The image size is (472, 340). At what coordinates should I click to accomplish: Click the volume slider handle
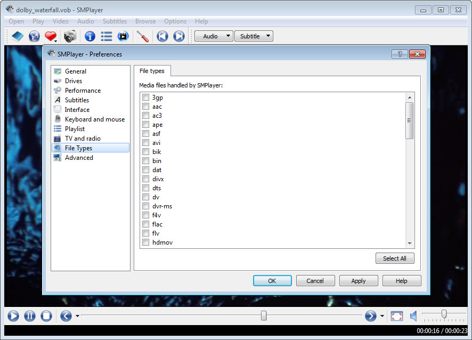(x=444, y=314)
